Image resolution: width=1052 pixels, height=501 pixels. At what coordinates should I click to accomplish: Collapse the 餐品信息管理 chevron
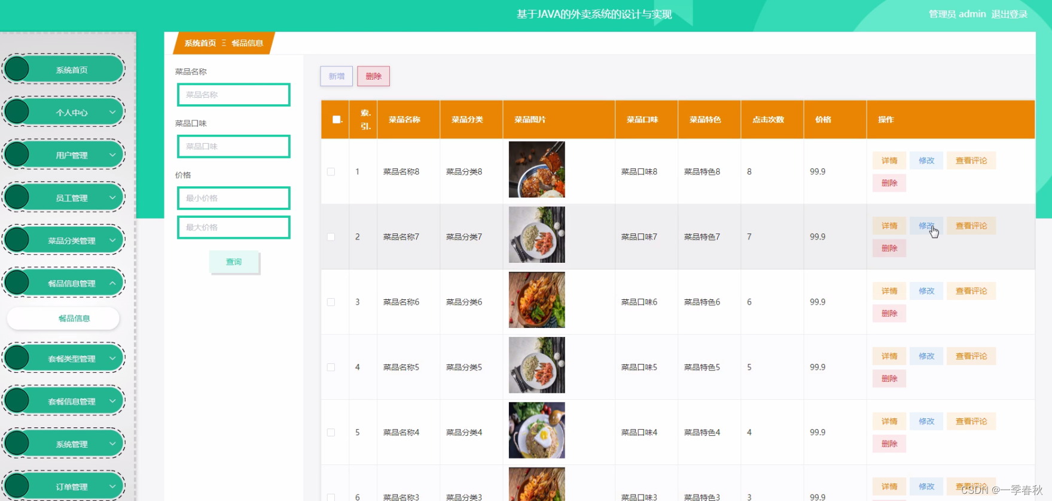click(x=112, y=283)
